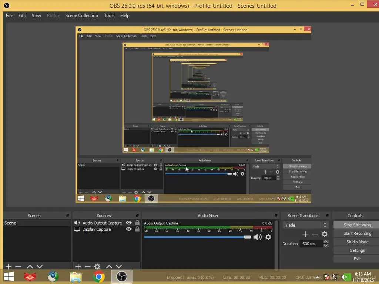Click the Audio Mixer vertical scrollbar
The width and height of the screenshot is (379, 284).
tap(276, 245)
